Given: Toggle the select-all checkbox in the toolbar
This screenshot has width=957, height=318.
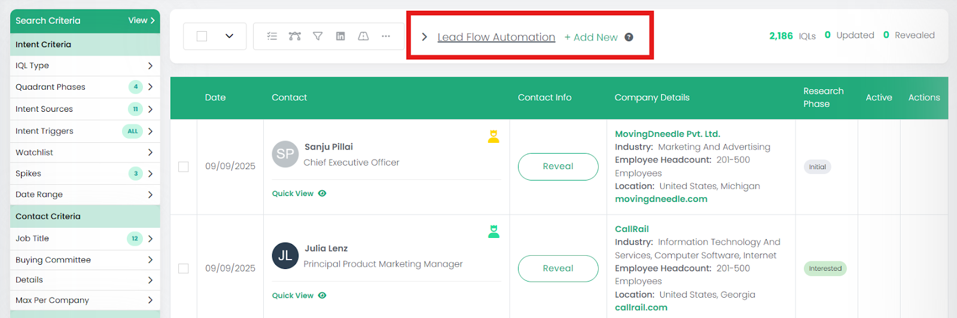Looking at the screenshot, I should [202, 36].
